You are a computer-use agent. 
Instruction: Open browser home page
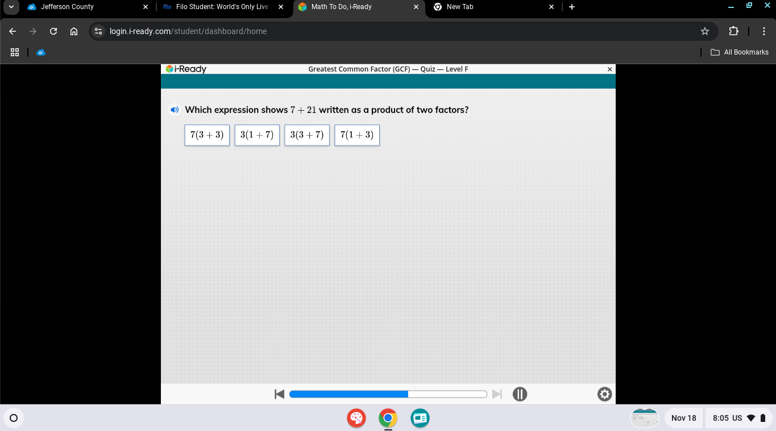point(74,31)
